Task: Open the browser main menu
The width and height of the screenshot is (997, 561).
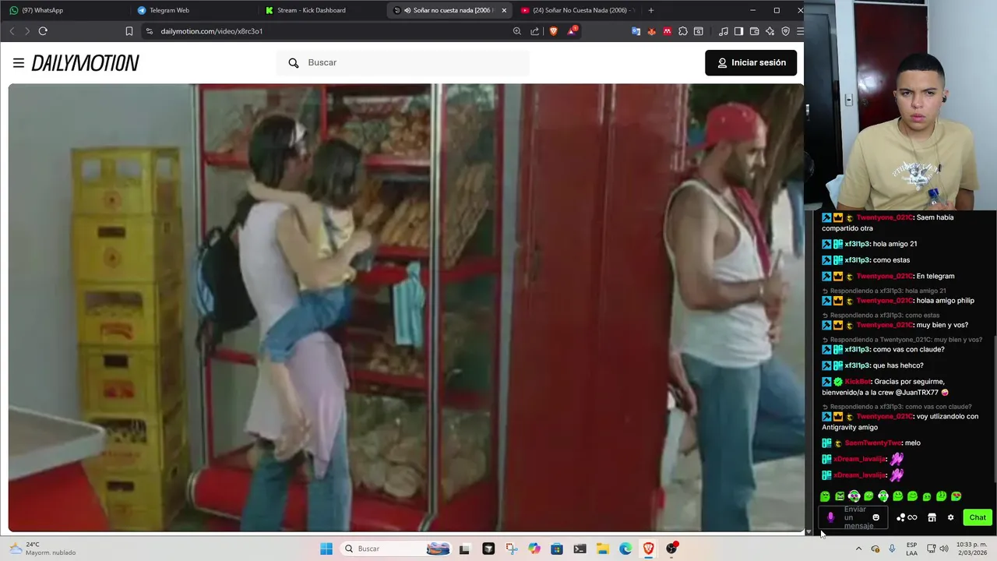Action: [x=799, y=31]
